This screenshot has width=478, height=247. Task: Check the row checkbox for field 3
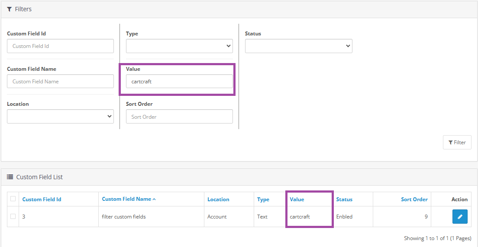(x=13, y=216)
